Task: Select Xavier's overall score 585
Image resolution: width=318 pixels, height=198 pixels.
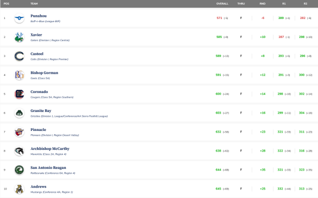Action: [219, 37]
